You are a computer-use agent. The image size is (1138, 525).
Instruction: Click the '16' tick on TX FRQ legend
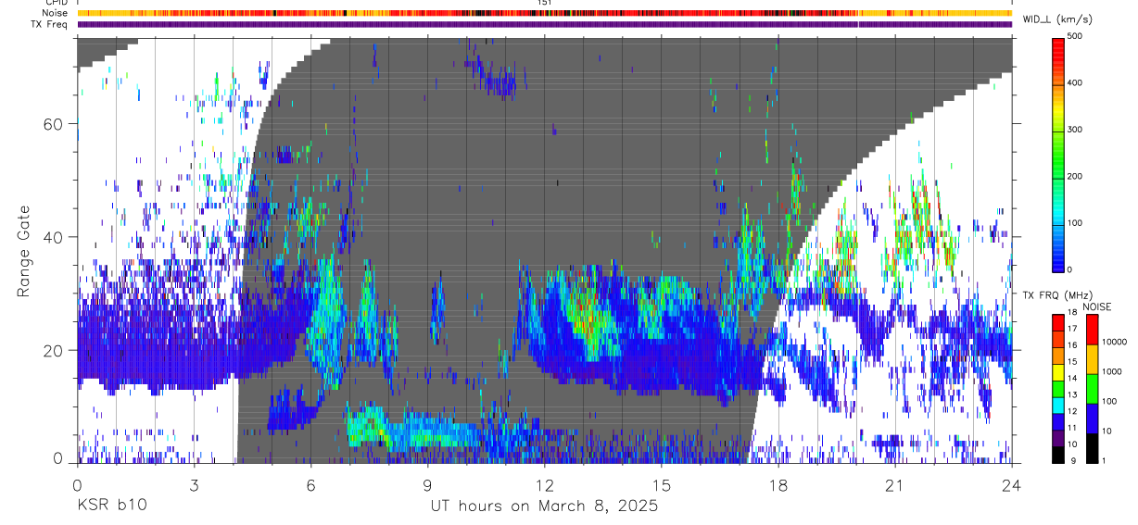click(1072, 346)
